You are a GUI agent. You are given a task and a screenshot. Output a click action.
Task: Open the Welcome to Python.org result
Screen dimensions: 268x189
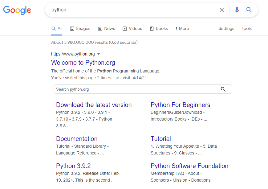click(x=83, y=63)
